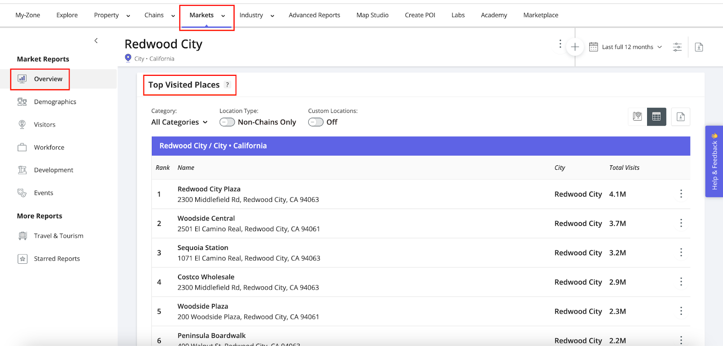This screenshot has width=723, height=346.
Task: Click the Events masks icon
Action: [22, 193]
